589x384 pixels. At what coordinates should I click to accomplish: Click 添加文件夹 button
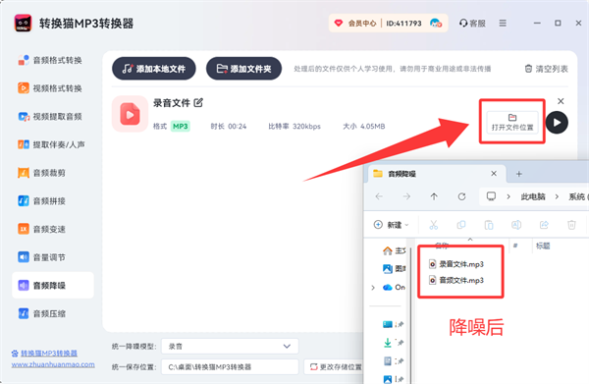pyautogui.click(x=243, y=69)
